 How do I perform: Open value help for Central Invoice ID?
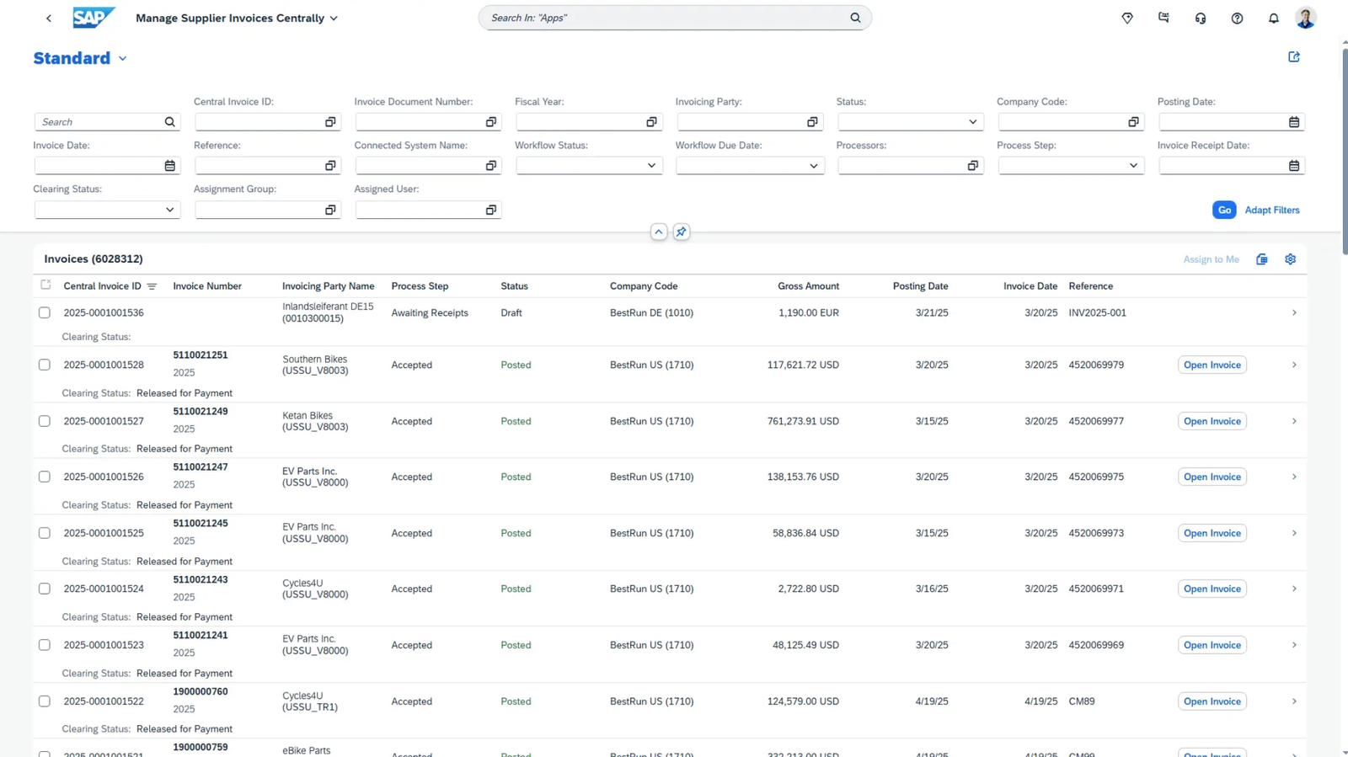[x=330, y=122]
